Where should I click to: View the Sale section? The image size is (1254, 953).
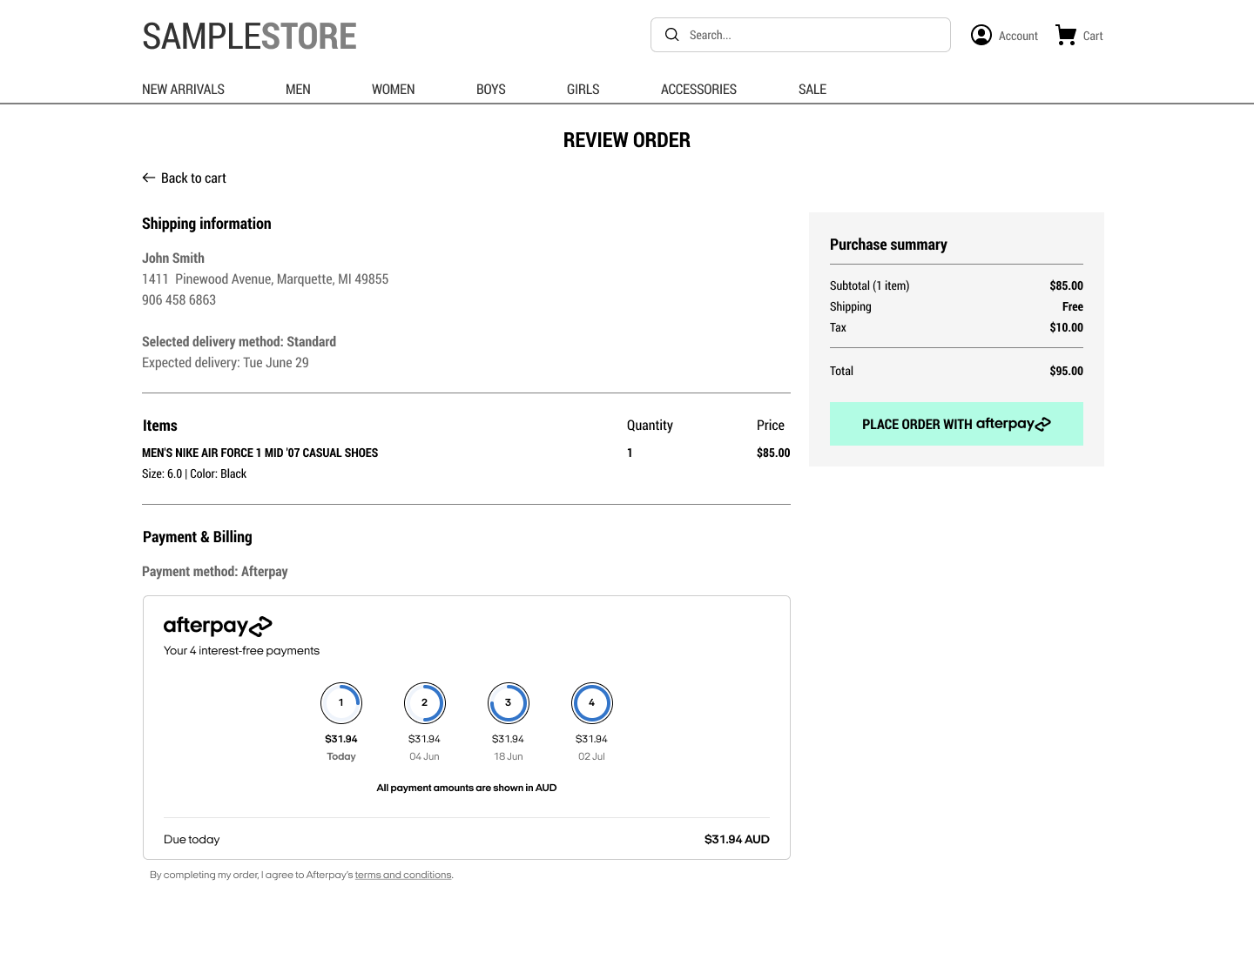[812, 90]
